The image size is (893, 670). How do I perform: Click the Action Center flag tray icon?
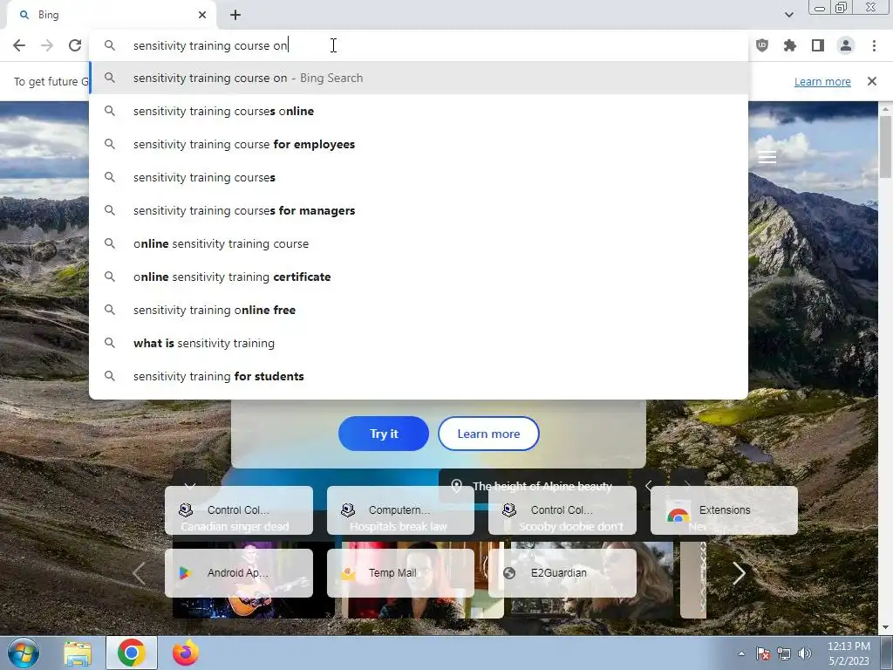763,653
